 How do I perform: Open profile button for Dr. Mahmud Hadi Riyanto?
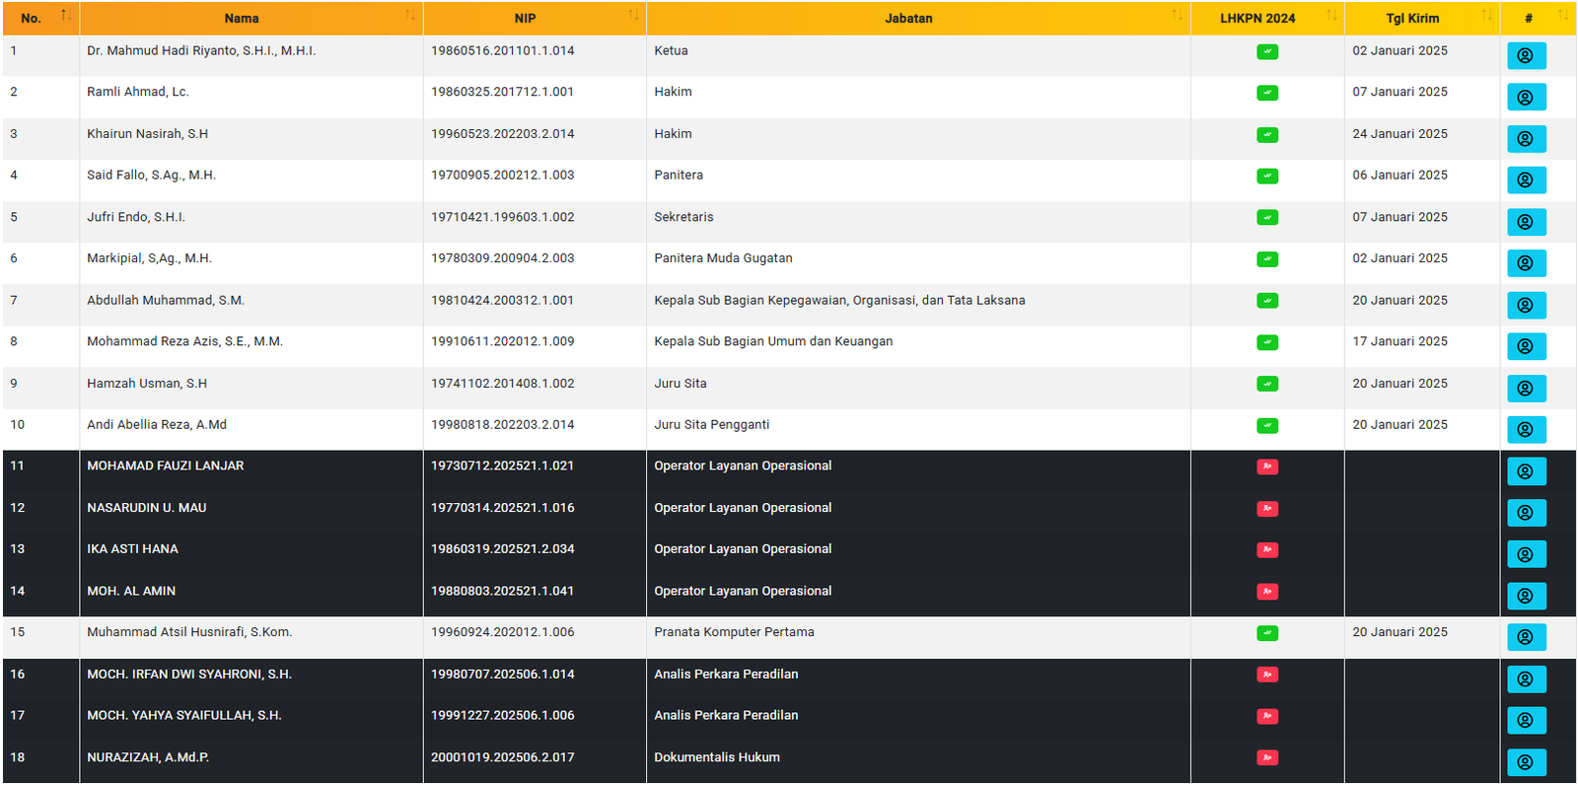tap(1526, 55)
